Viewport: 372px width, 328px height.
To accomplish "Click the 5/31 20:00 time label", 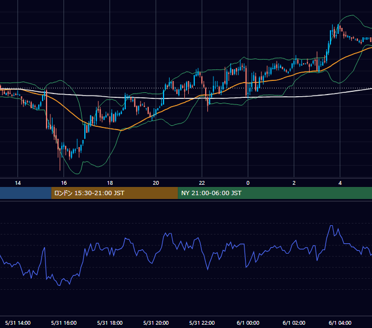I will [x=156, y=323].
